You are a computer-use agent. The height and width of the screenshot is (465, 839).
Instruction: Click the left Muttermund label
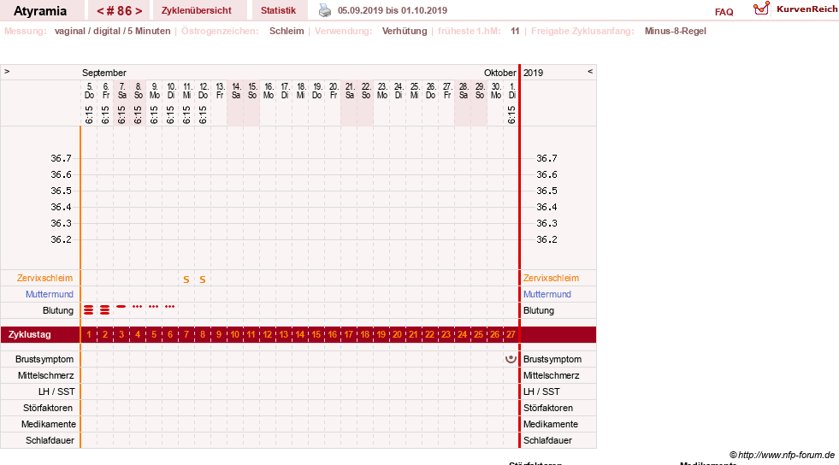coord(50,294)
